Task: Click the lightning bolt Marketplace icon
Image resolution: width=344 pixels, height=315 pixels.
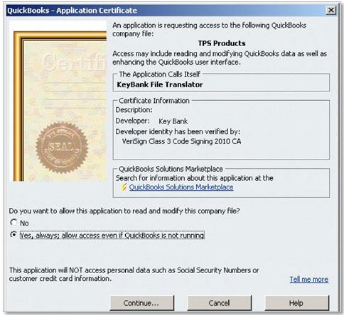Action: tap(124, 187)
